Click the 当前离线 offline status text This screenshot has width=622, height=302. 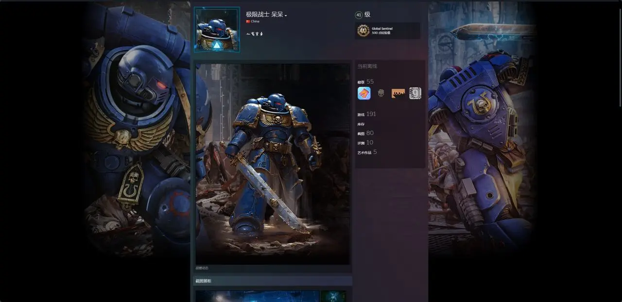click(367, 66)
